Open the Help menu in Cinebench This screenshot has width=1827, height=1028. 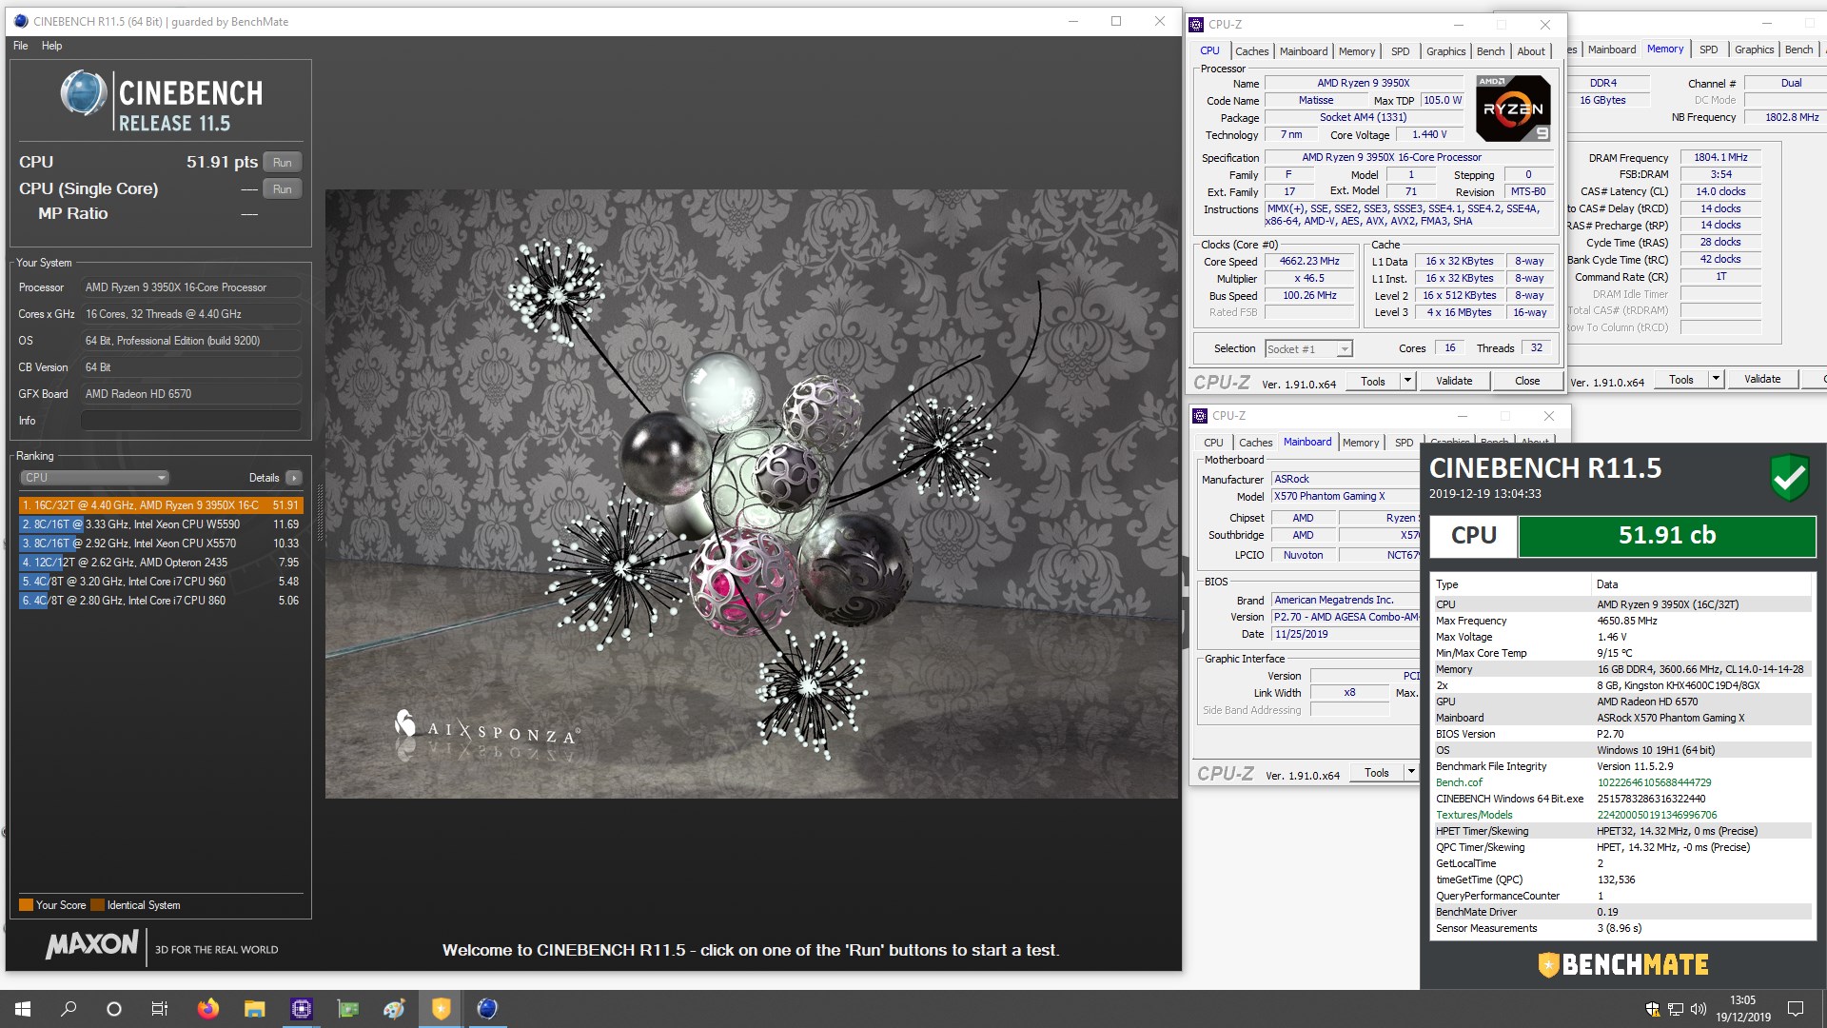pyautogui.click(x=51, y=46)
